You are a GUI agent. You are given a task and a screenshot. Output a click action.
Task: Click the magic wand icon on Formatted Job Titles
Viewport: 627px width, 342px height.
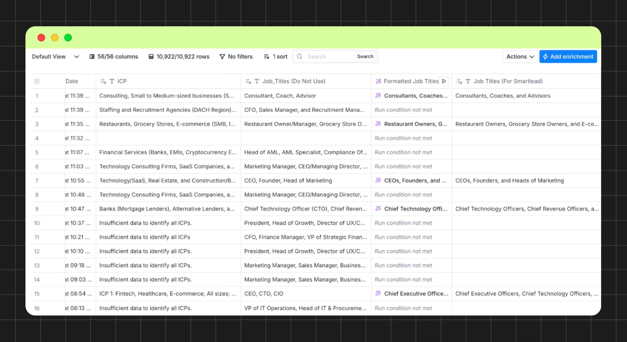pyautogui.click(x=378, y=81)
